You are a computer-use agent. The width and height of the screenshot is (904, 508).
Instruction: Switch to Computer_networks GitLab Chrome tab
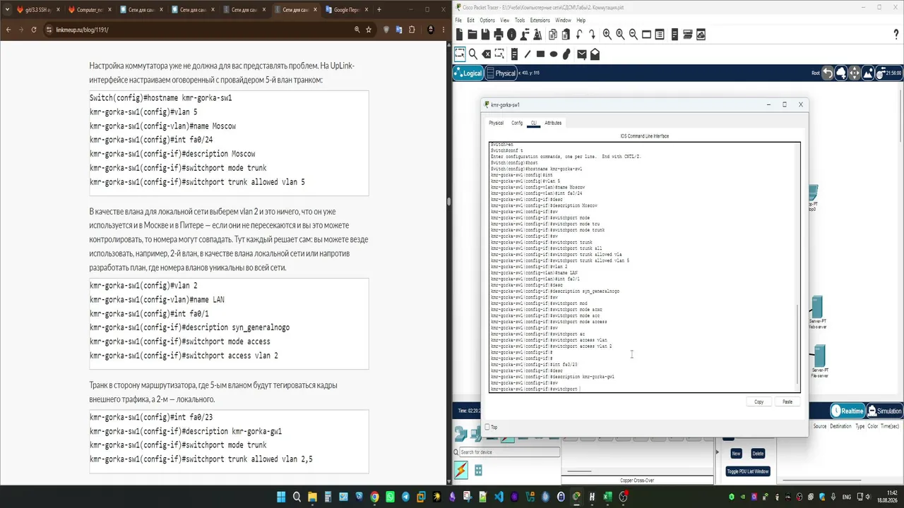coord(88,10)
